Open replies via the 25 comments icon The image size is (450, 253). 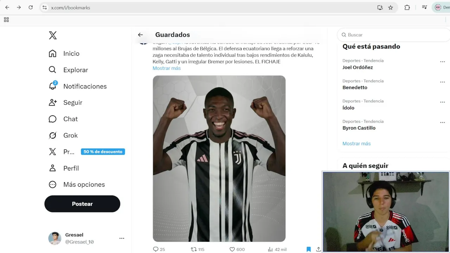pyautogui.click(x=156, y=249)
